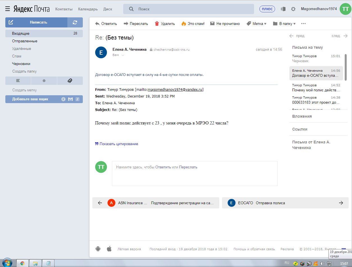Viewport: 352px width, 267px height.
Task: Click the quick reply text box
Action: [x=195, y=173]
